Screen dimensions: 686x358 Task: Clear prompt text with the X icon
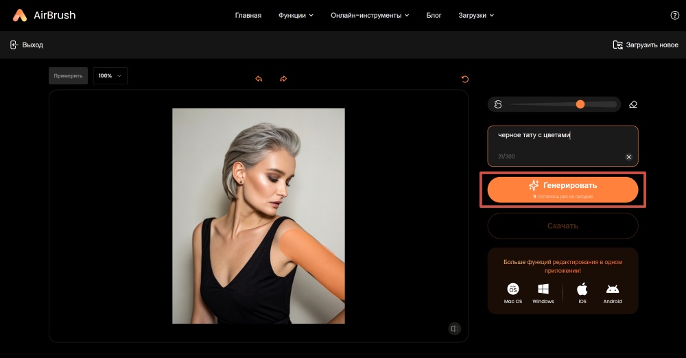click(x=628, y=157)
